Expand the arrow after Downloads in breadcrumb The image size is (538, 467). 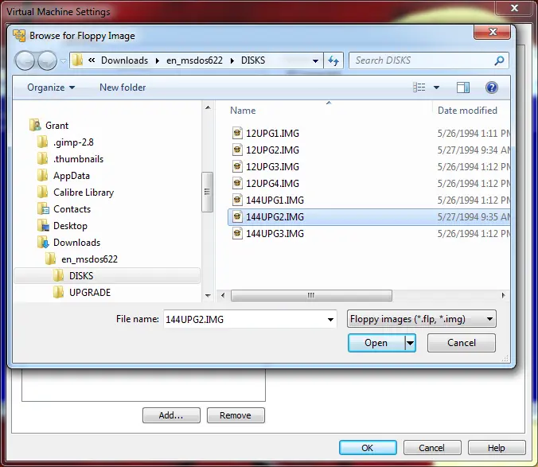[158, 60]
